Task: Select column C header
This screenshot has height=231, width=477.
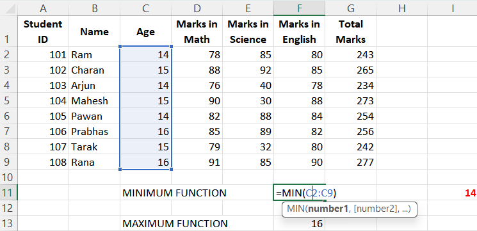Action: coord(146,8)
